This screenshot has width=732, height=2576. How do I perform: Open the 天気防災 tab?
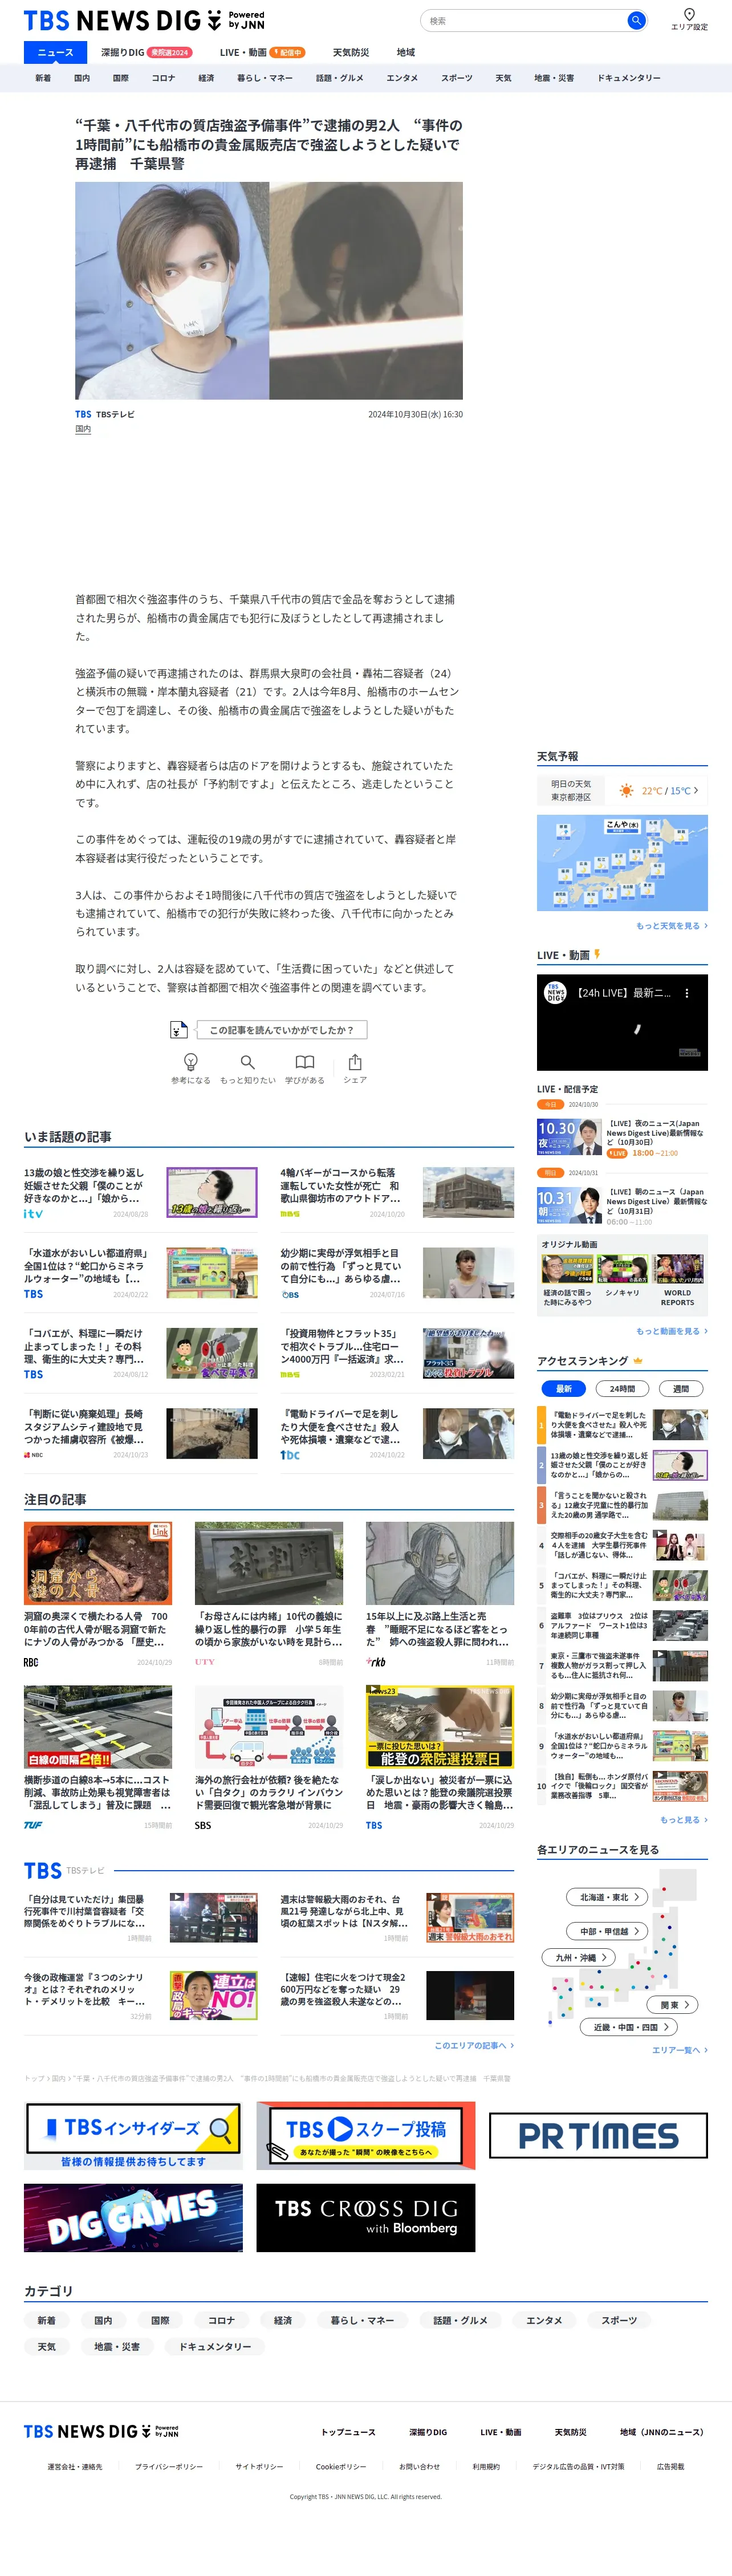pyautogui.click(x=350, y=52)
